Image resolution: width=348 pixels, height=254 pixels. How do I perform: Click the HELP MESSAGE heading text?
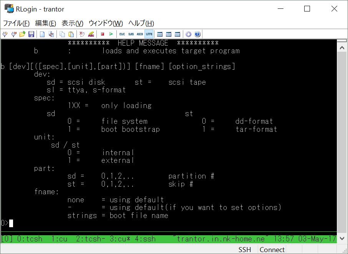143,43
